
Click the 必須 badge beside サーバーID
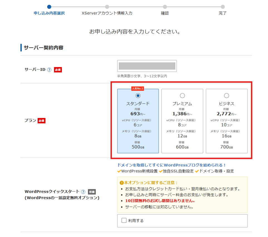click(58, 70)
